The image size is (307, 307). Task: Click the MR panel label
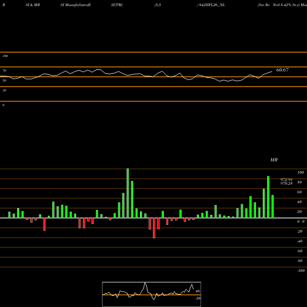(274, 160)
